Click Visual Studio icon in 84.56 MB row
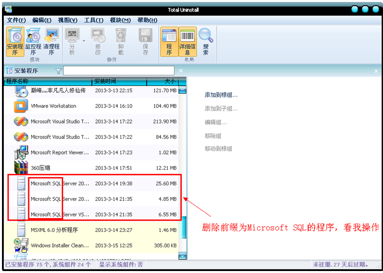383x273 pixels. click(x=21, y=137)
